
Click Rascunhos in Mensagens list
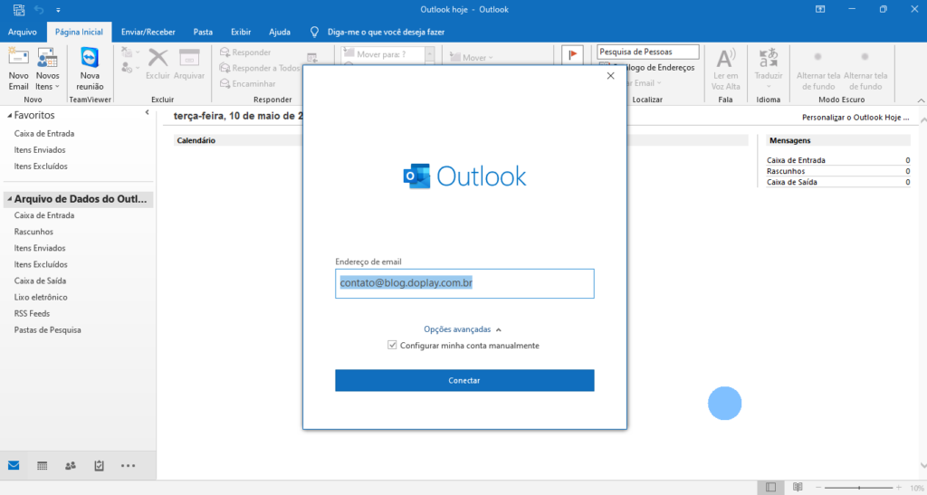(786, 171)
